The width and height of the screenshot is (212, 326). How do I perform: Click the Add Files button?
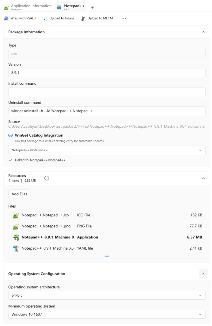(19, 194)
